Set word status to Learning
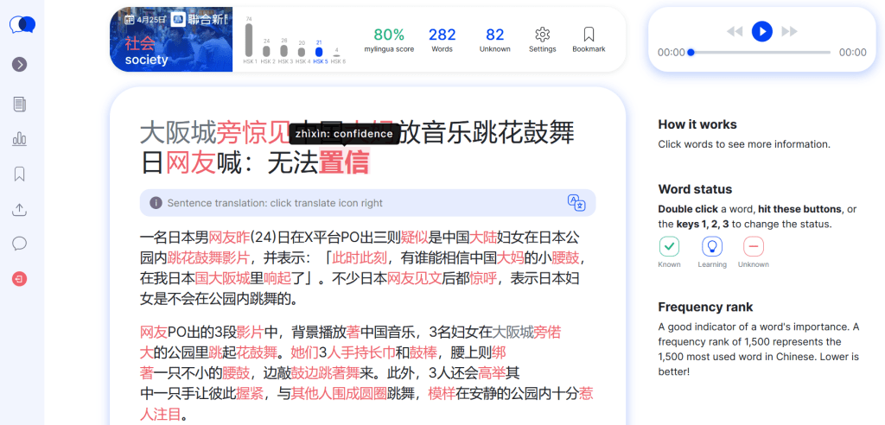 point(711,246)
